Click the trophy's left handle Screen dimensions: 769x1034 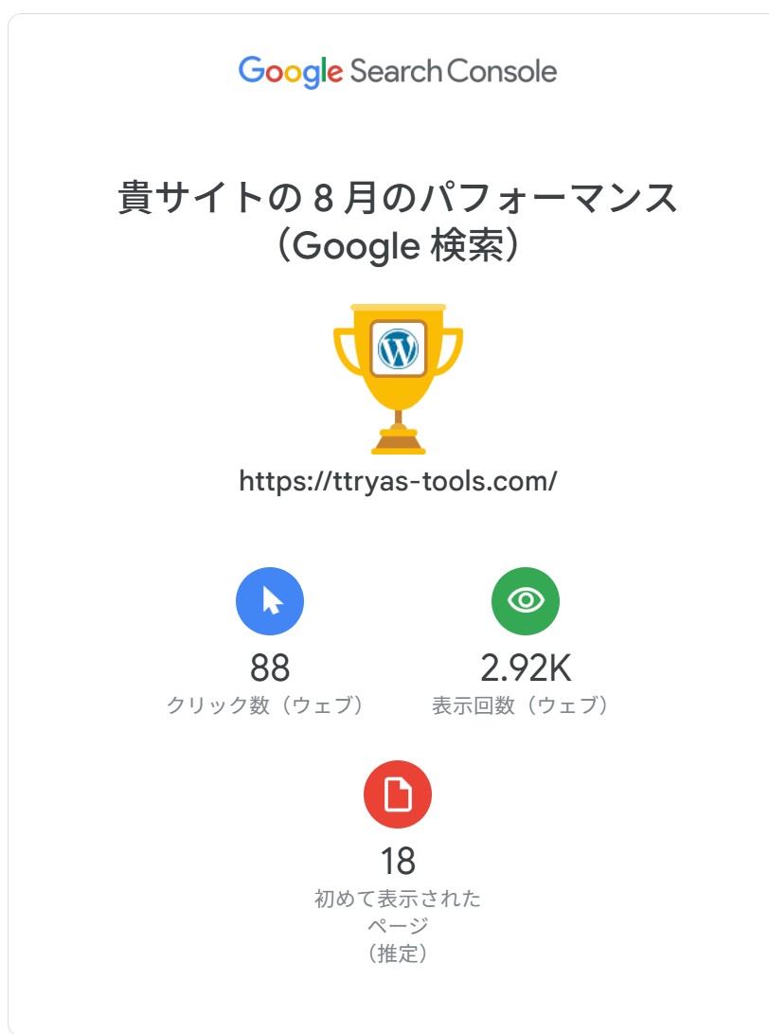346,350
